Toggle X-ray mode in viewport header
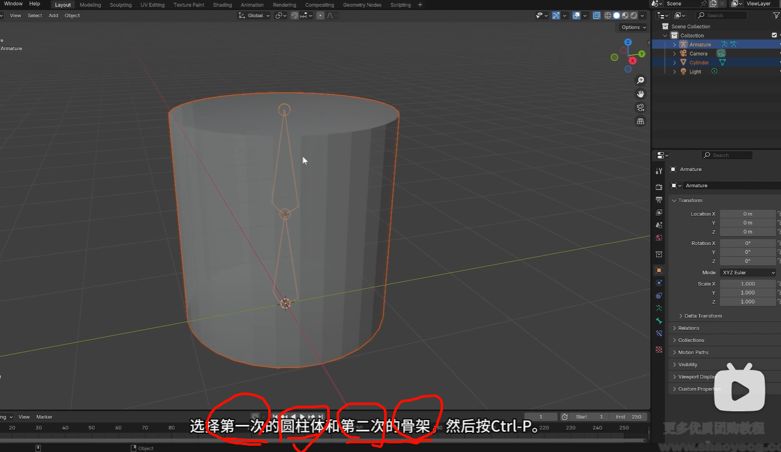This screenshot has height=452, width=781. pyautogui.click(x=596, y=16)
